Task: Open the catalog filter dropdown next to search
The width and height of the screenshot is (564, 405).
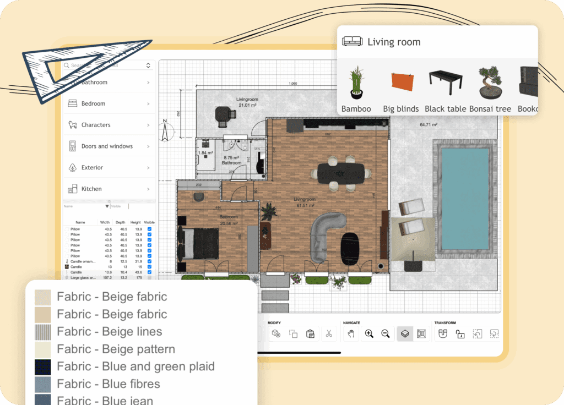Action: pyautogui.click(x=148, y=65)
